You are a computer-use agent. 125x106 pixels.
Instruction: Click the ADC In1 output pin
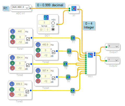30,8
